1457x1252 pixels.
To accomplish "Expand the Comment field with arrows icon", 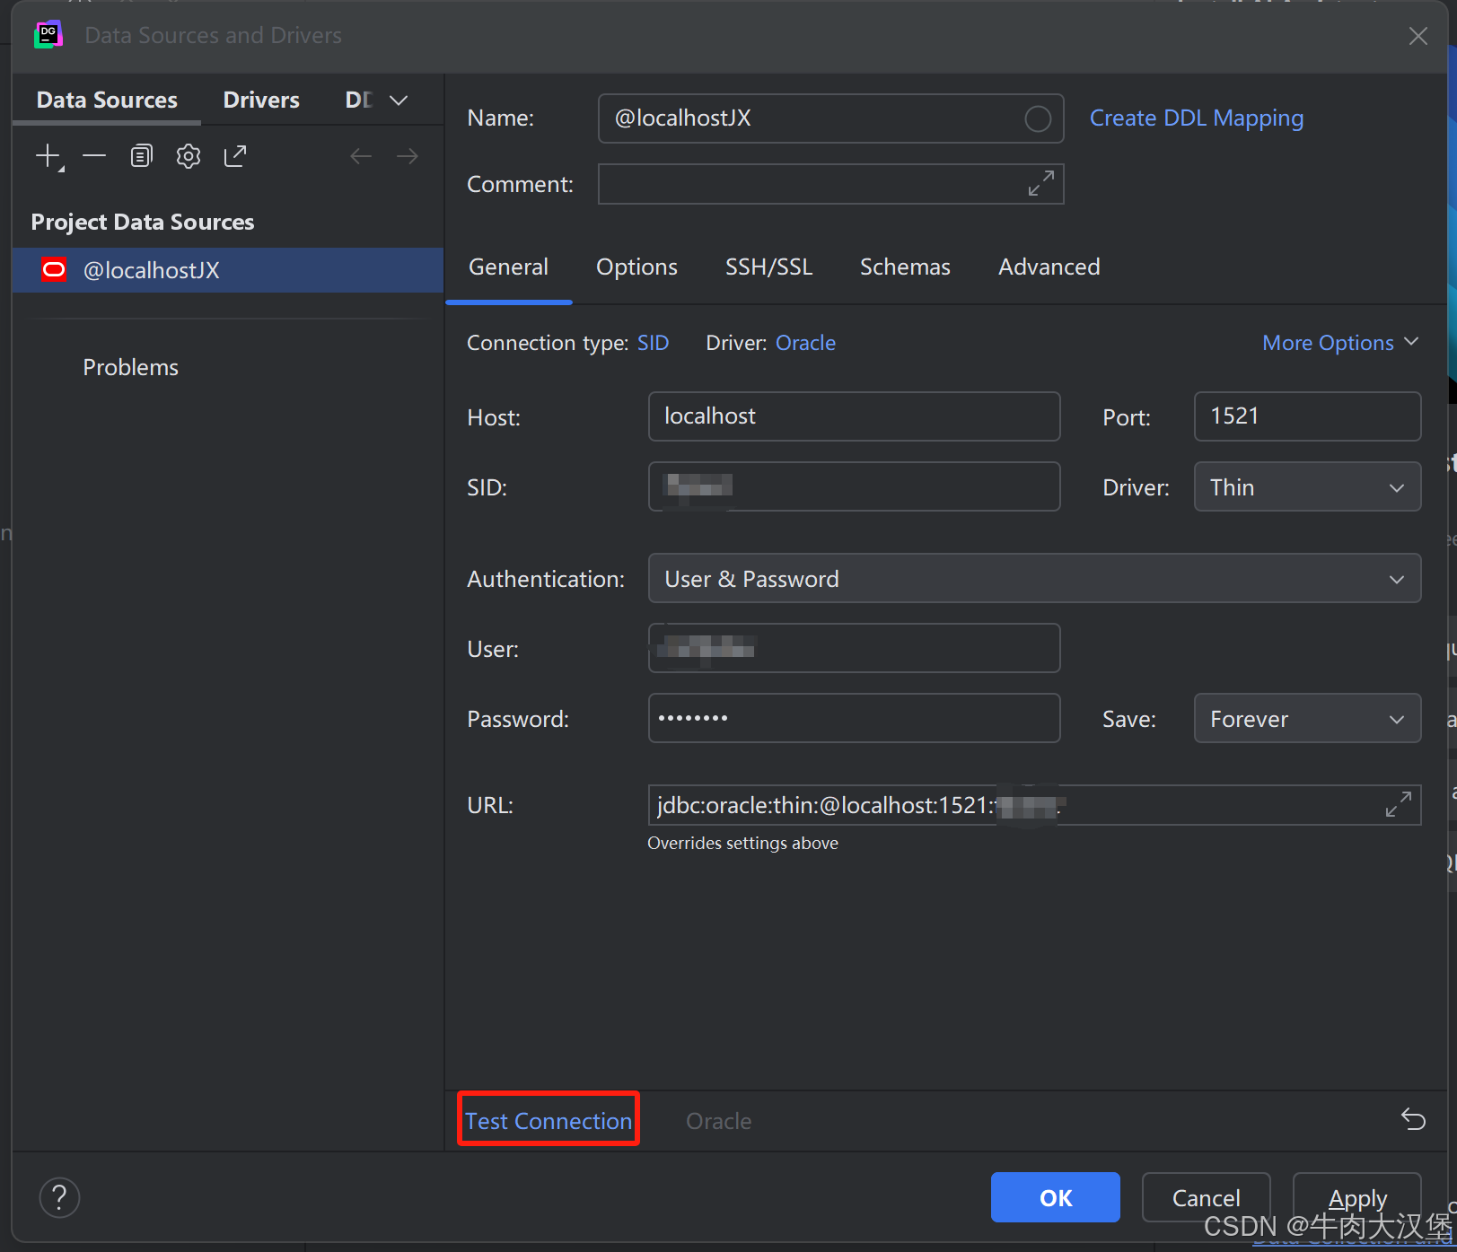I will (1041, 184).
